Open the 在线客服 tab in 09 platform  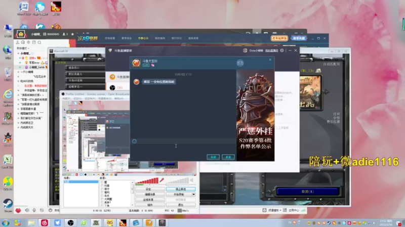[x=110, y=38]
